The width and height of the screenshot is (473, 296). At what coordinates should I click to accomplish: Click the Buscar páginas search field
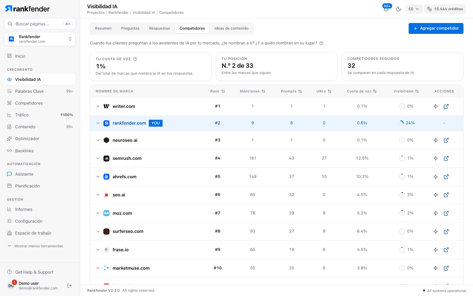point(40,24)
